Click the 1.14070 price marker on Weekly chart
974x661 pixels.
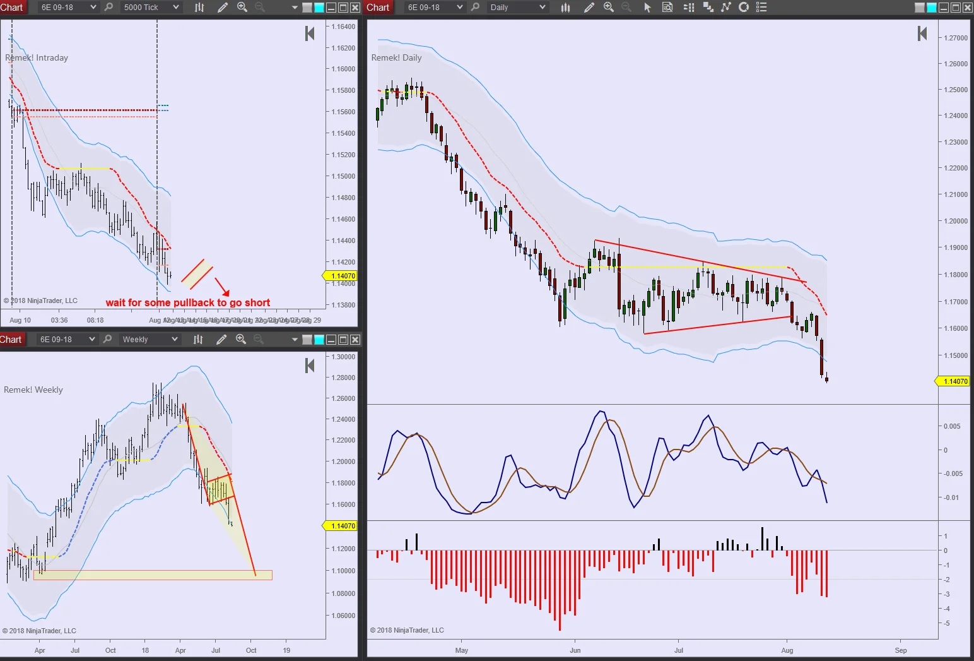coord(340,526)
